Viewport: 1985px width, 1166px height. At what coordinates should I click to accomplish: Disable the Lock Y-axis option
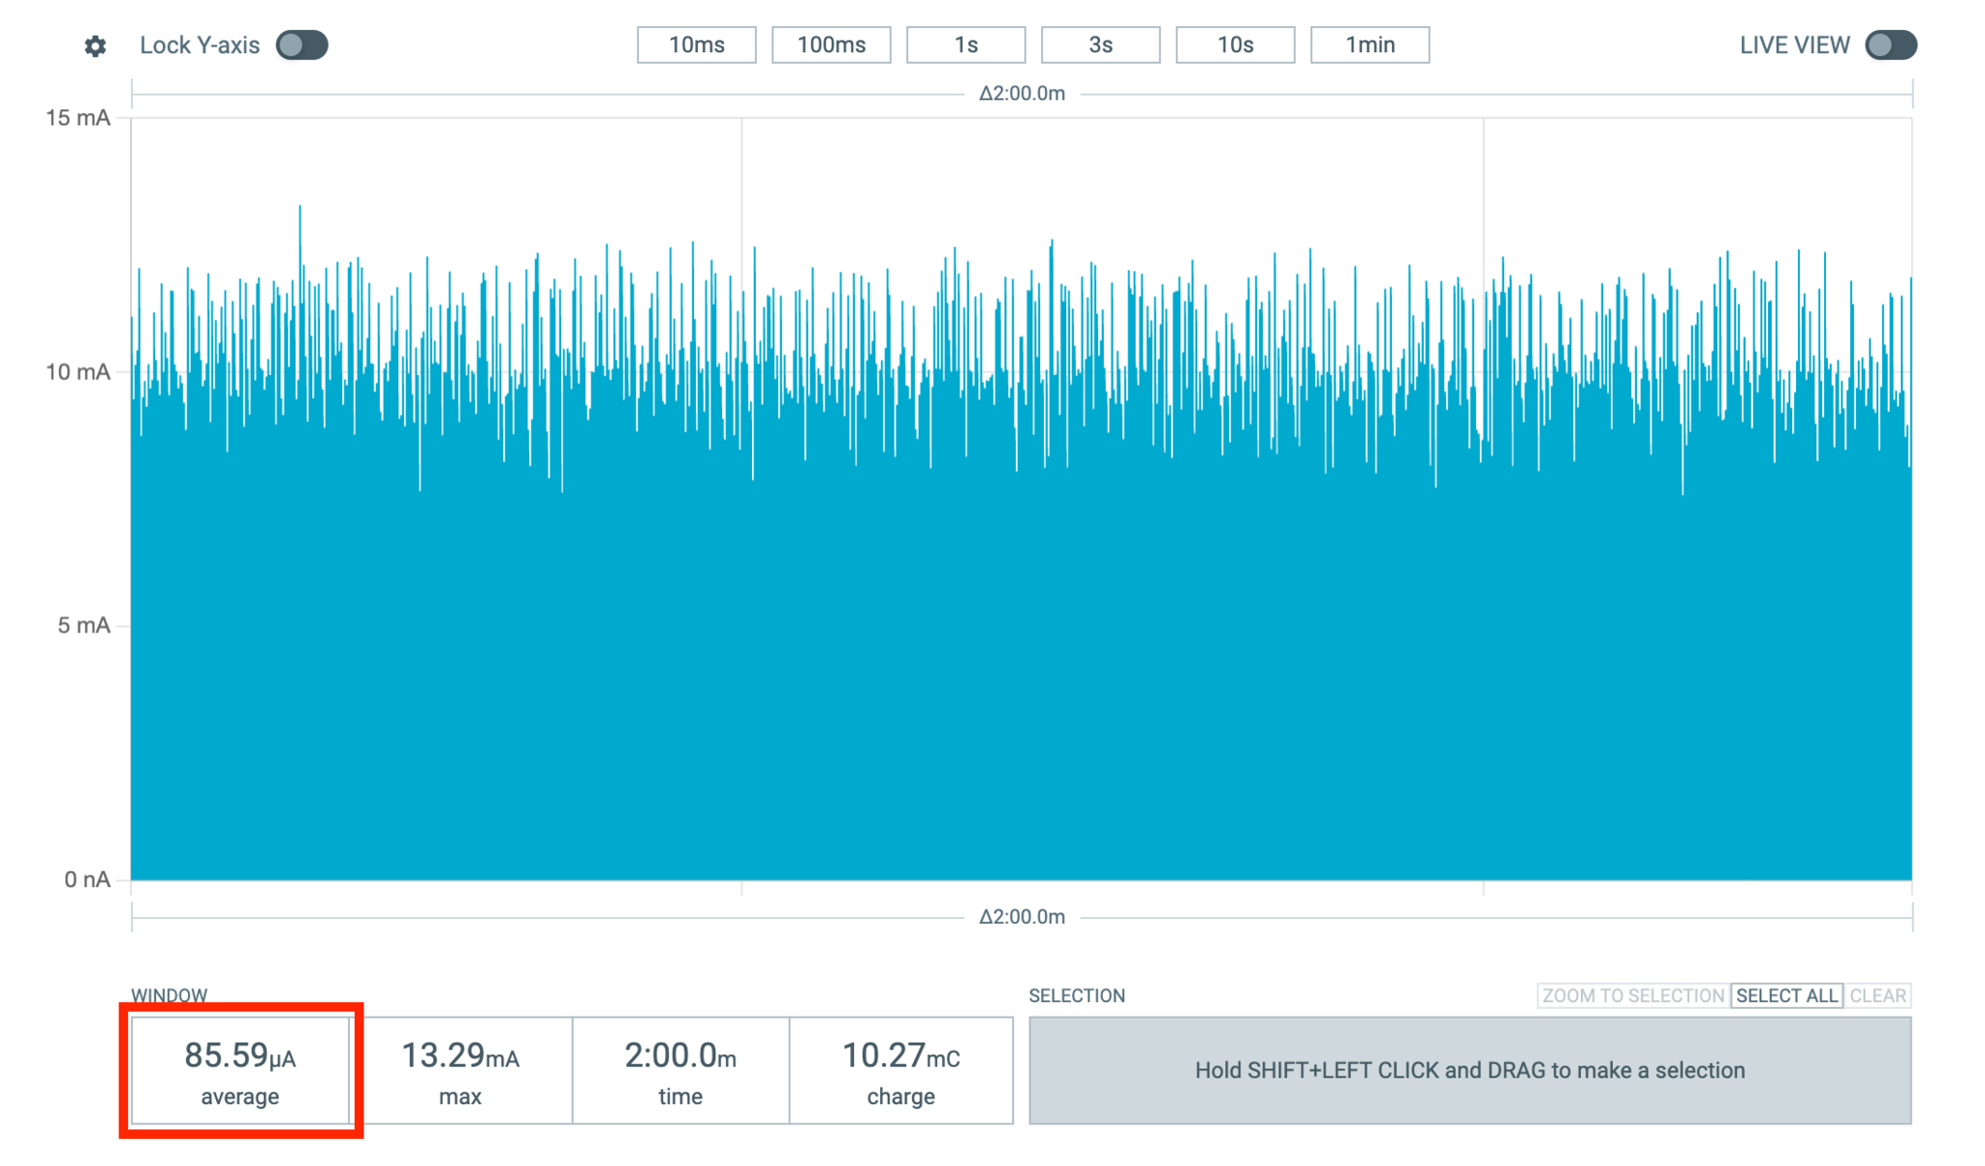coord(301,45)
